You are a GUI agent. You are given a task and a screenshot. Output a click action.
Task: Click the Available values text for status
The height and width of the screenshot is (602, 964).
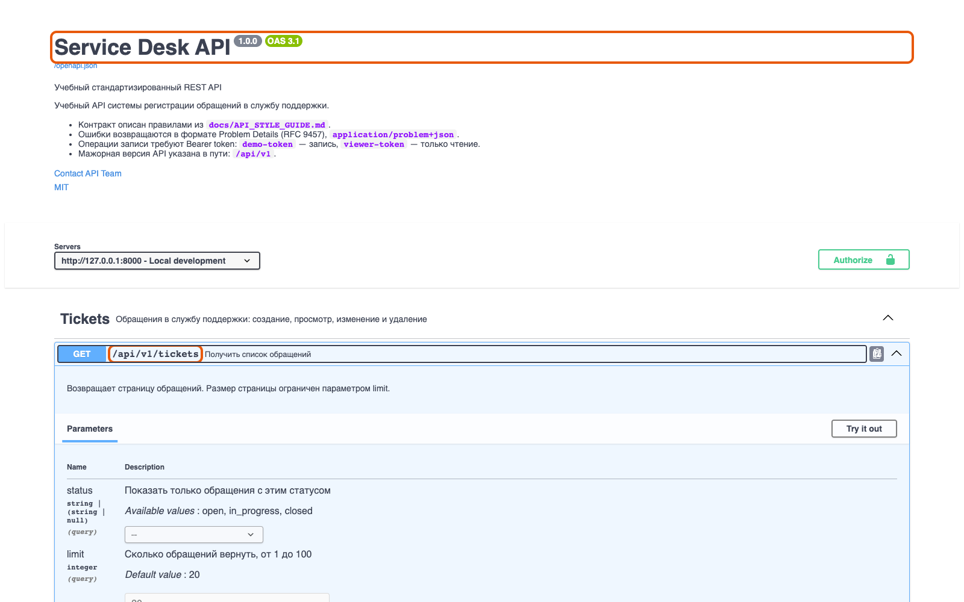coord(219,511)
